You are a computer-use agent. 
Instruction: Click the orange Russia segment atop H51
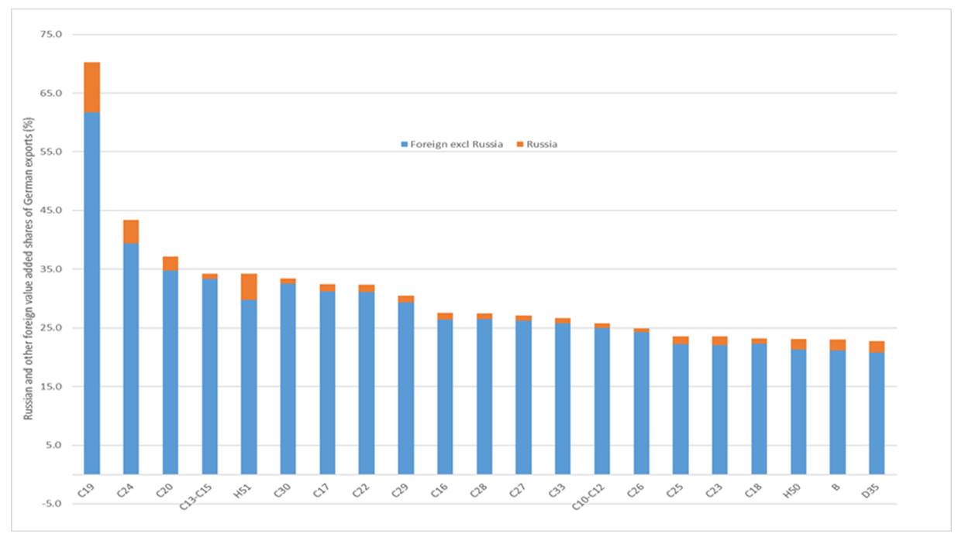[249, 287]
